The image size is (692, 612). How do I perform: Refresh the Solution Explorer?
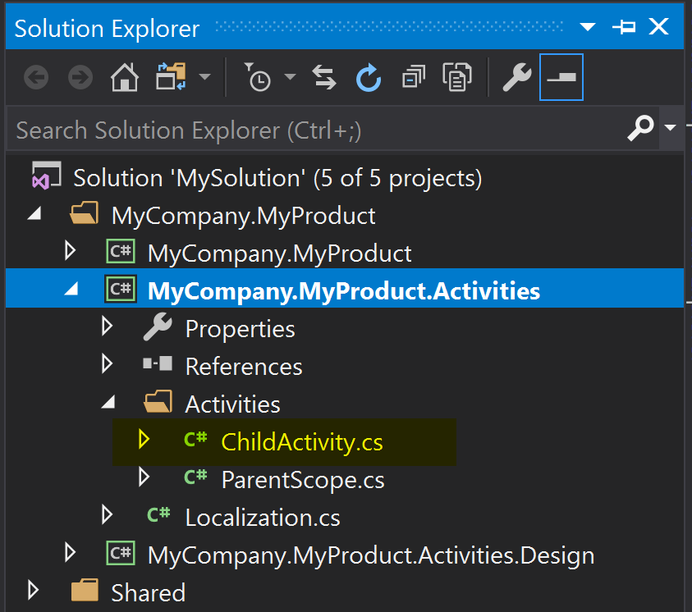[x=369, y=78]
